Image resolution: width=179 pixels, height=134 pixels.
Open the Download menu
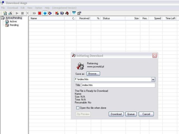[x=13, y=8]
